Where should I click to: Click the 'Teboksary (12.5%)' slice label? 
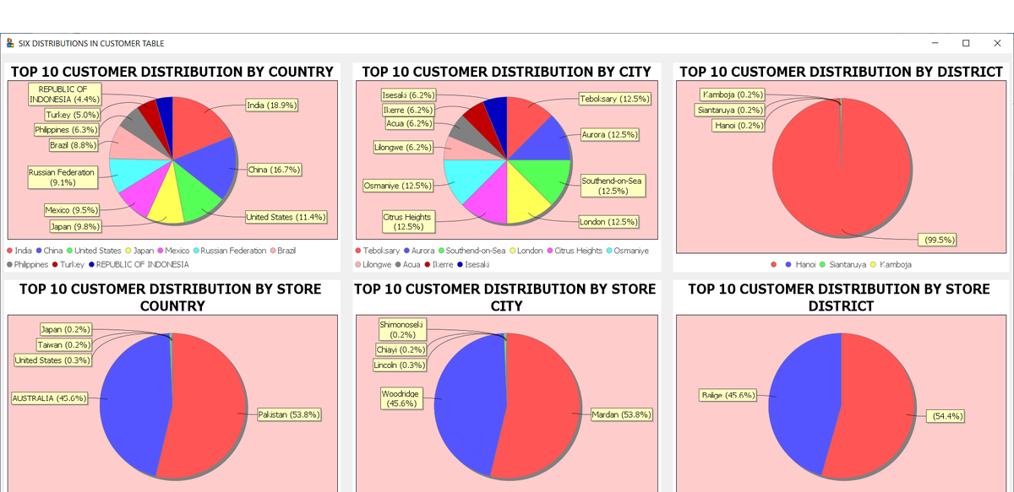pos(614,99)
